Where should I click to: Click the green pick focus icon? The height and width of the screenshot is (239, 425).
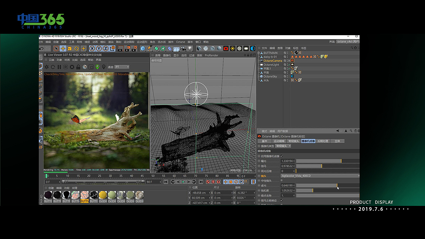[x=97, y=67]
